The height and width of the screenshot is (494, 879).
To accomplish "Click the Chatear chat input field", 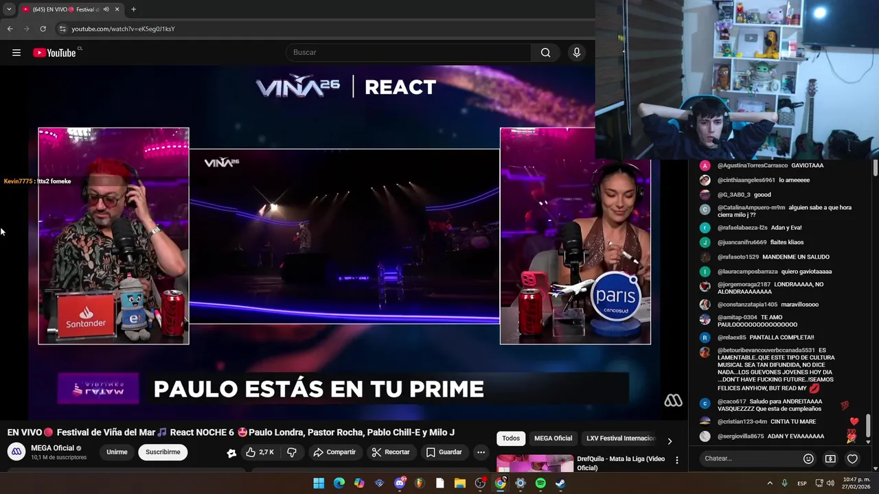I will [750, 458].
